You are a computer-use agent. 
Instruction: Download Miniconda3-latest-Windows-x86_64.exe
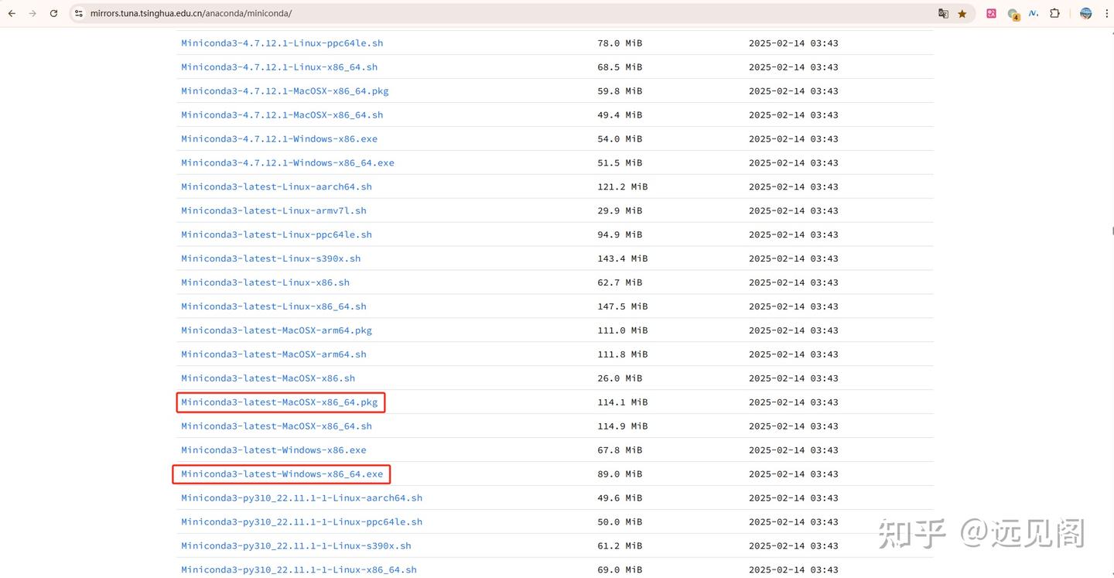(x=282, y=474)
